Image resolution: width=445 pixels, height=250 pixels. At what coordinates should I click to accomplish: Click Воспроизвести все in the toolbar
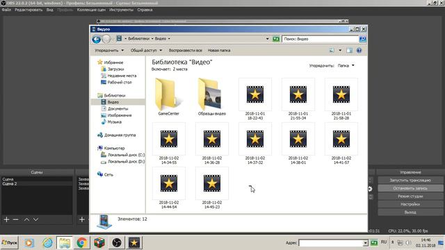click(186, 51)
